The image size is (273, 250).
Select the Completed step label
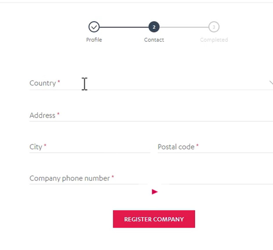click(214, 40)
